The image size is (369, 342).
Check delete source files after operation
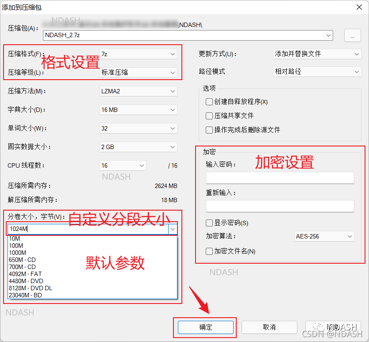(x=209, y=130)
